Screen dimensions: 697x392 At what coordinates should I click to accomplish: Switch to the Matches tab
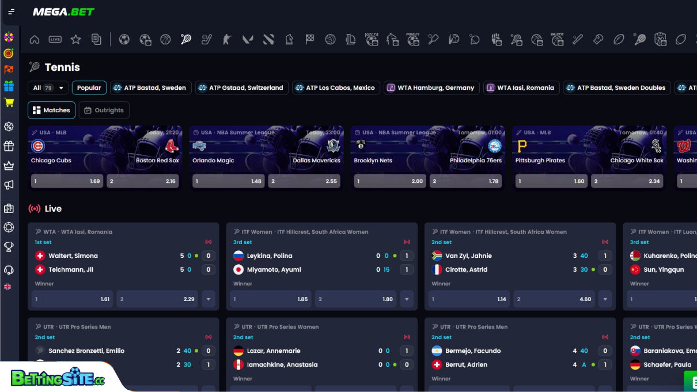pyautogui.click(x=51, y=110)
